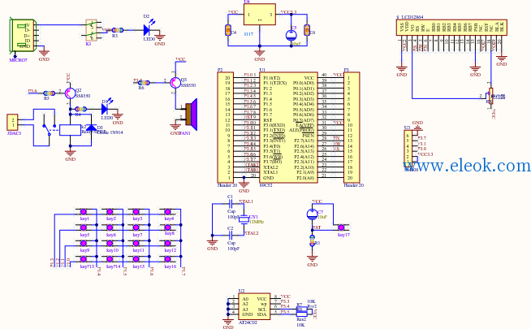Click capacitor C1 on the XTAL1 line
Image resolution: width=531 pixels, height=329 pixels.
(x=231, y=204)
